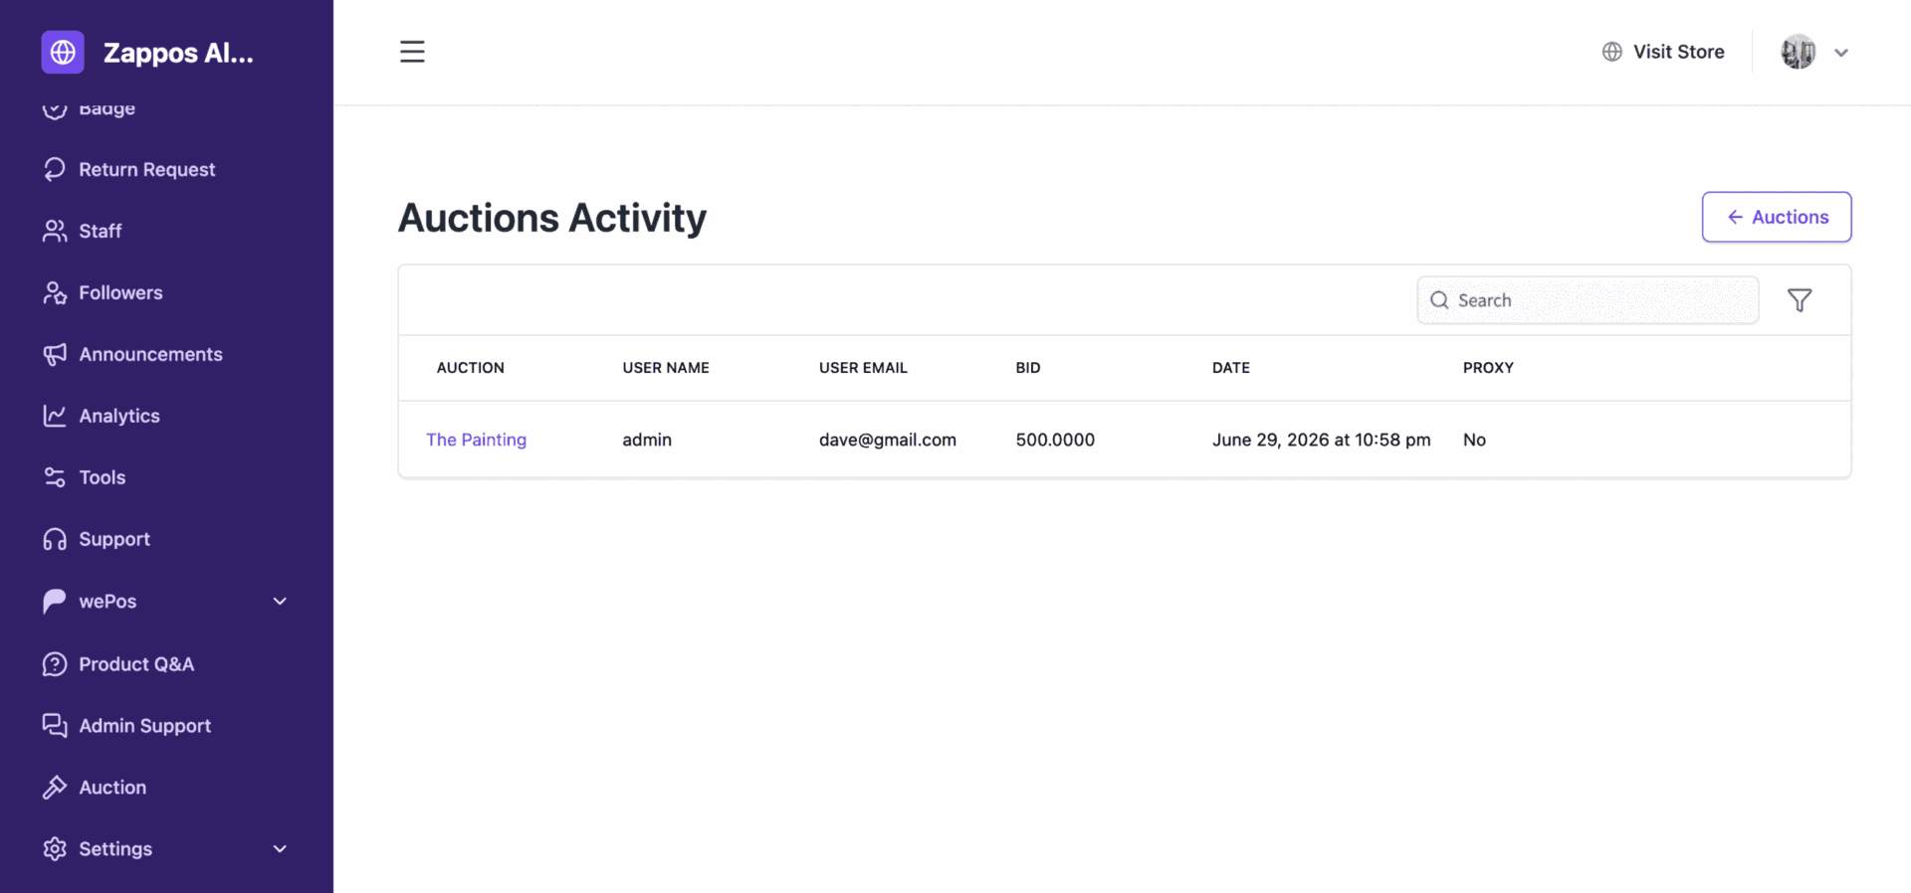
Task: Open The Painting auction link
Action: (x=476, y=440)
